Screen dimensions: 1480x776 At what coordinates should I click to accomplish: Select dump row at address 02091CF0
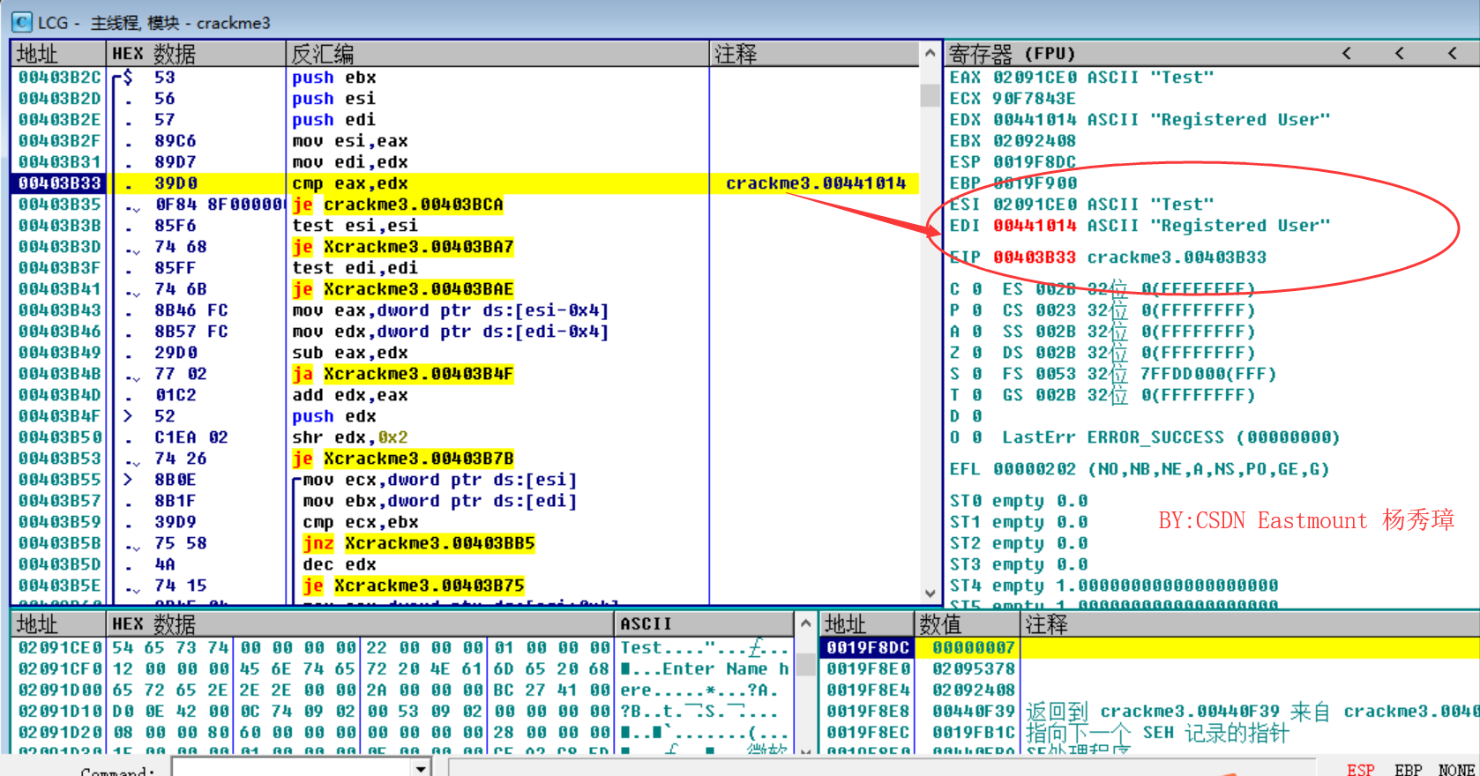pos(402,668)
